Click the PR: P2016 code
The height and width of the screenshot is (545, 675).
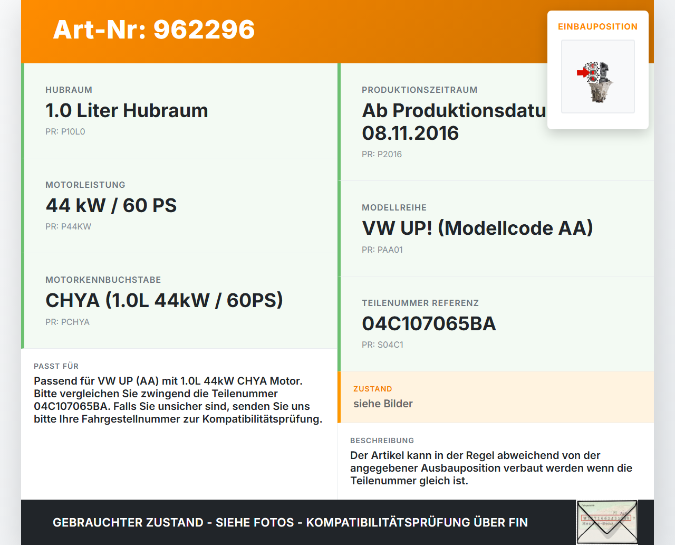pyautogui.click(x=382, y=154)
